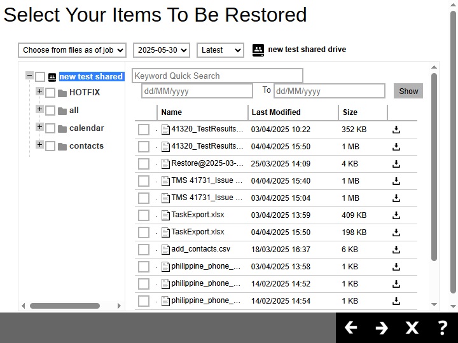Image resolution: width=458 pixels, height=343 pixels.
Task: Download philippine_phone file modified 14/02/2025 14:54
Action: click(x=396, y=301)
